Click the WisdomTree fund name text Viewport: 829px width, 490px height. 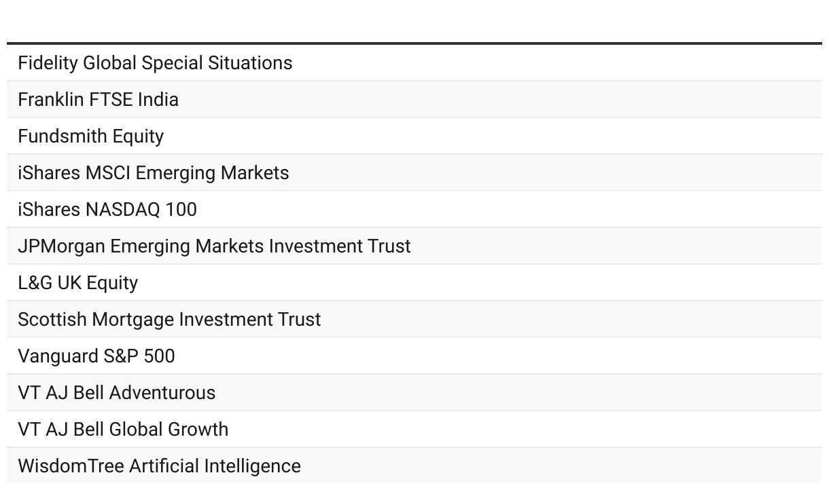pyautogui.click(x=159, y=466)
